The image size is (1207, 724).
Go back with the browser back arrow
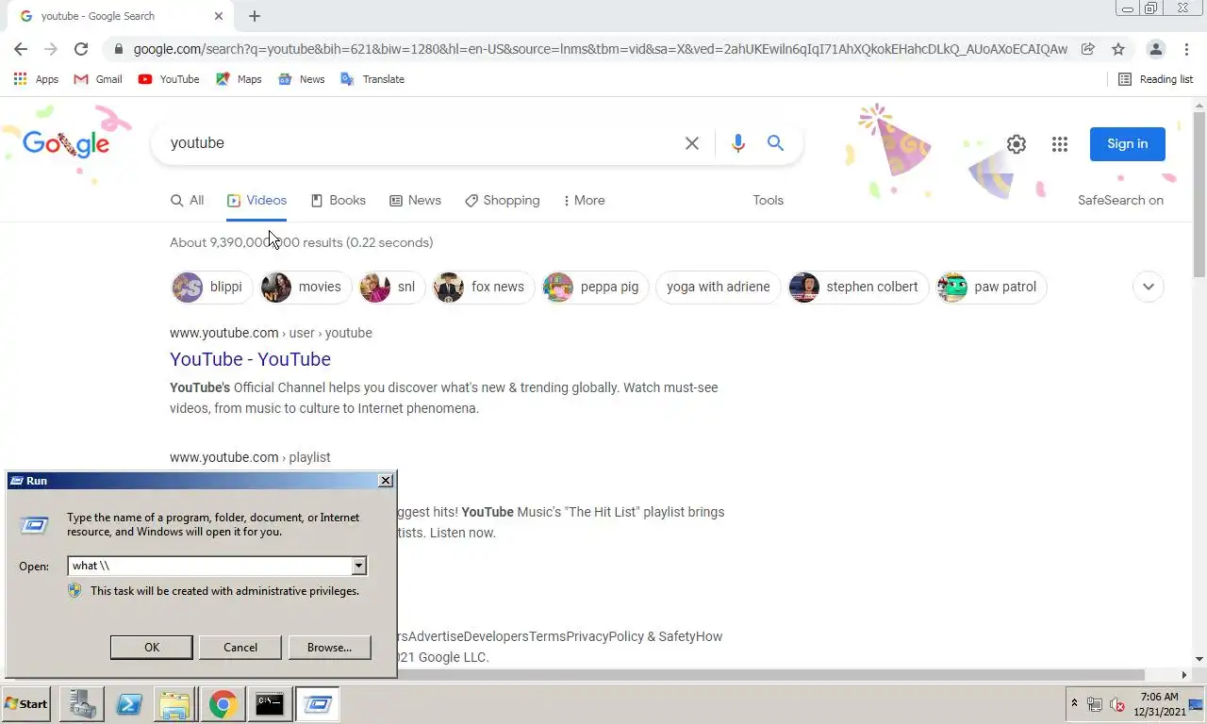tap(21, 49)
